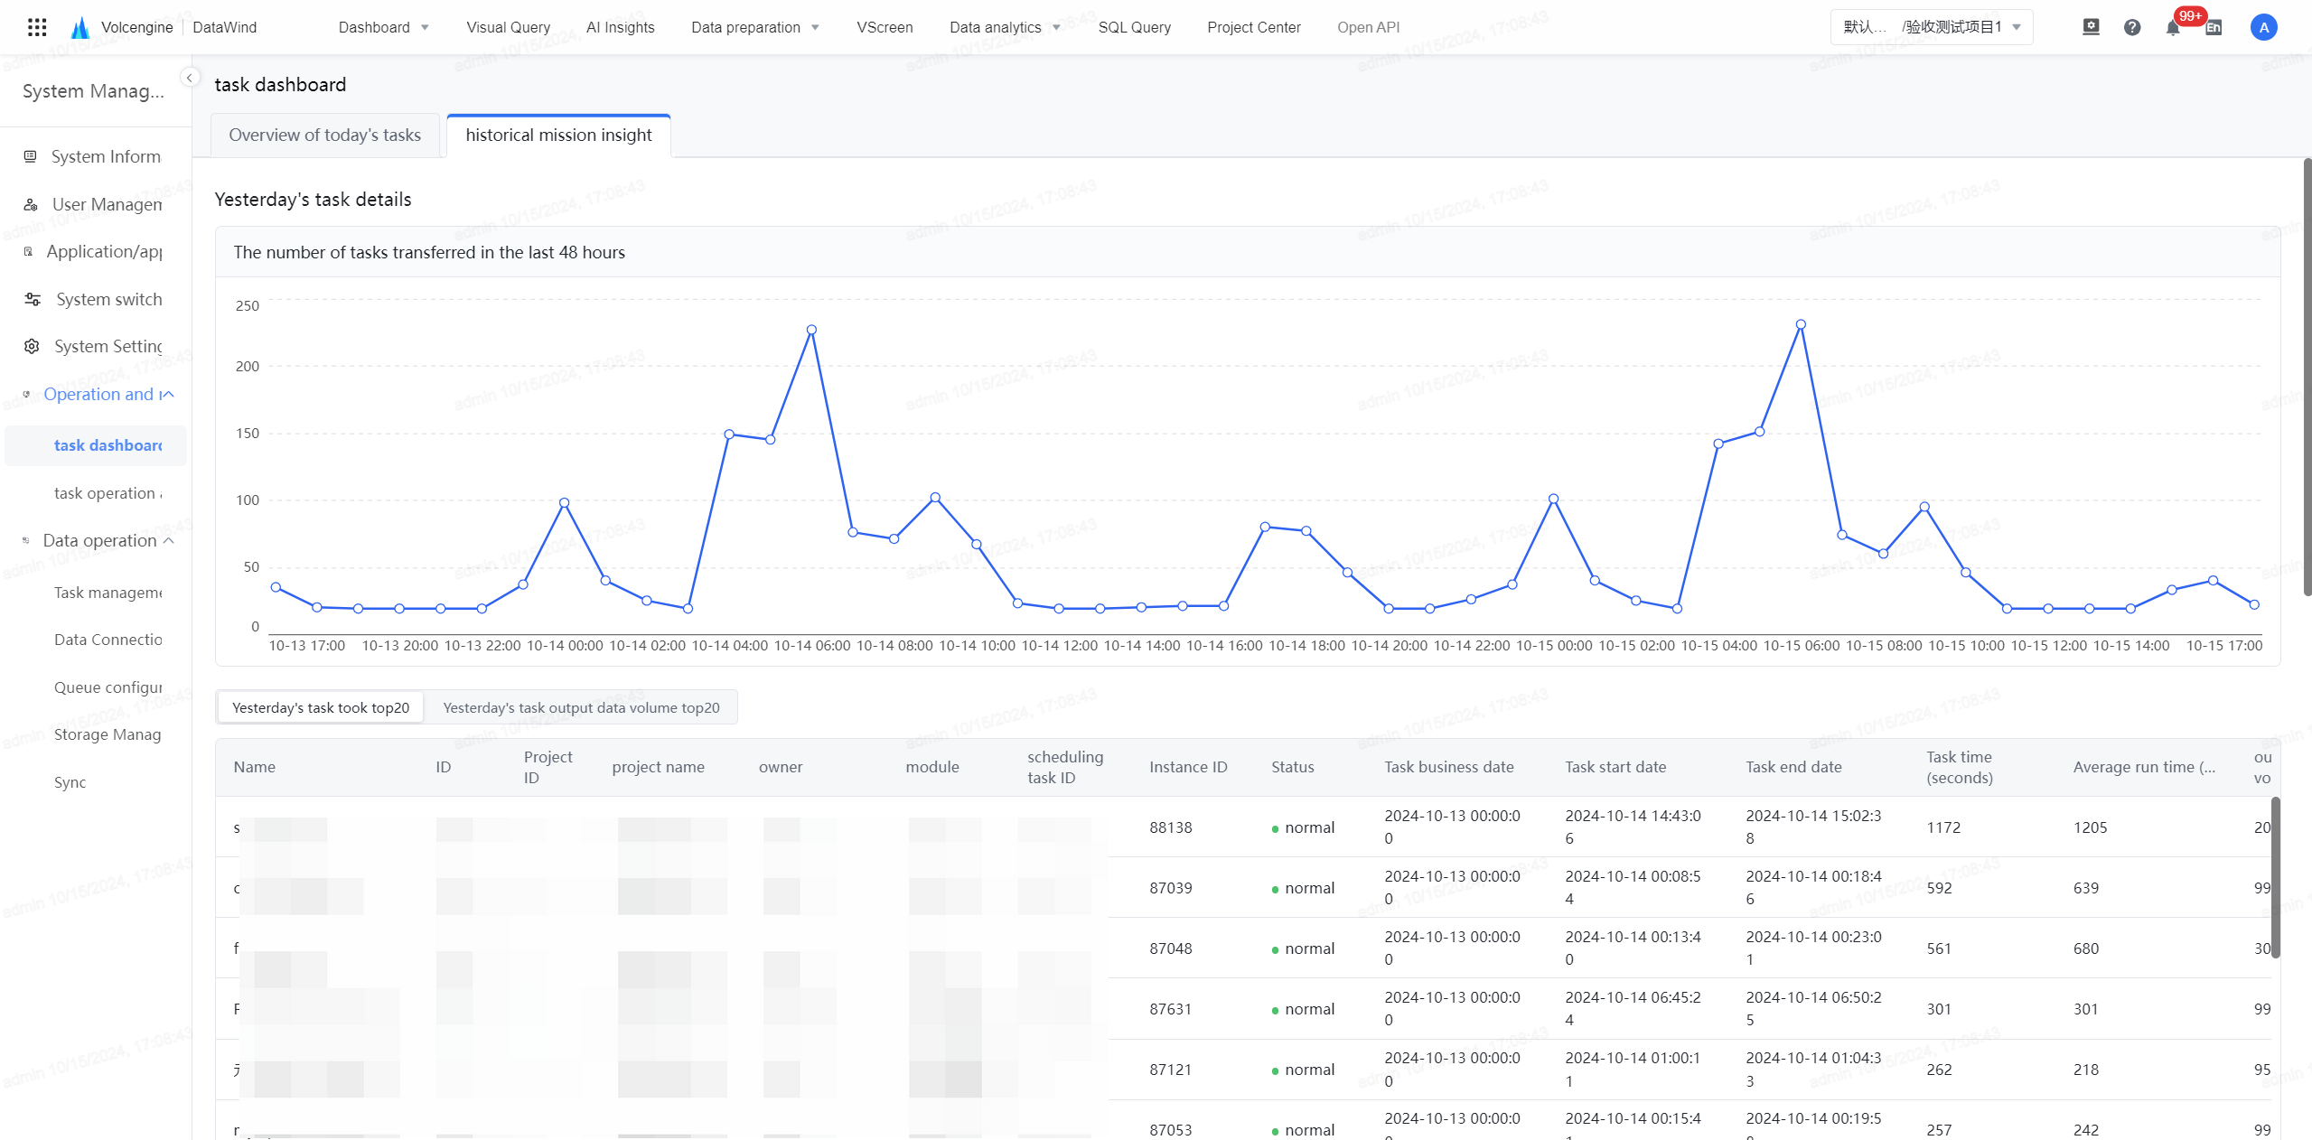2312x1140 pixels.
Task: Open Project Center in the top menu
Action: pos(1253,27)
